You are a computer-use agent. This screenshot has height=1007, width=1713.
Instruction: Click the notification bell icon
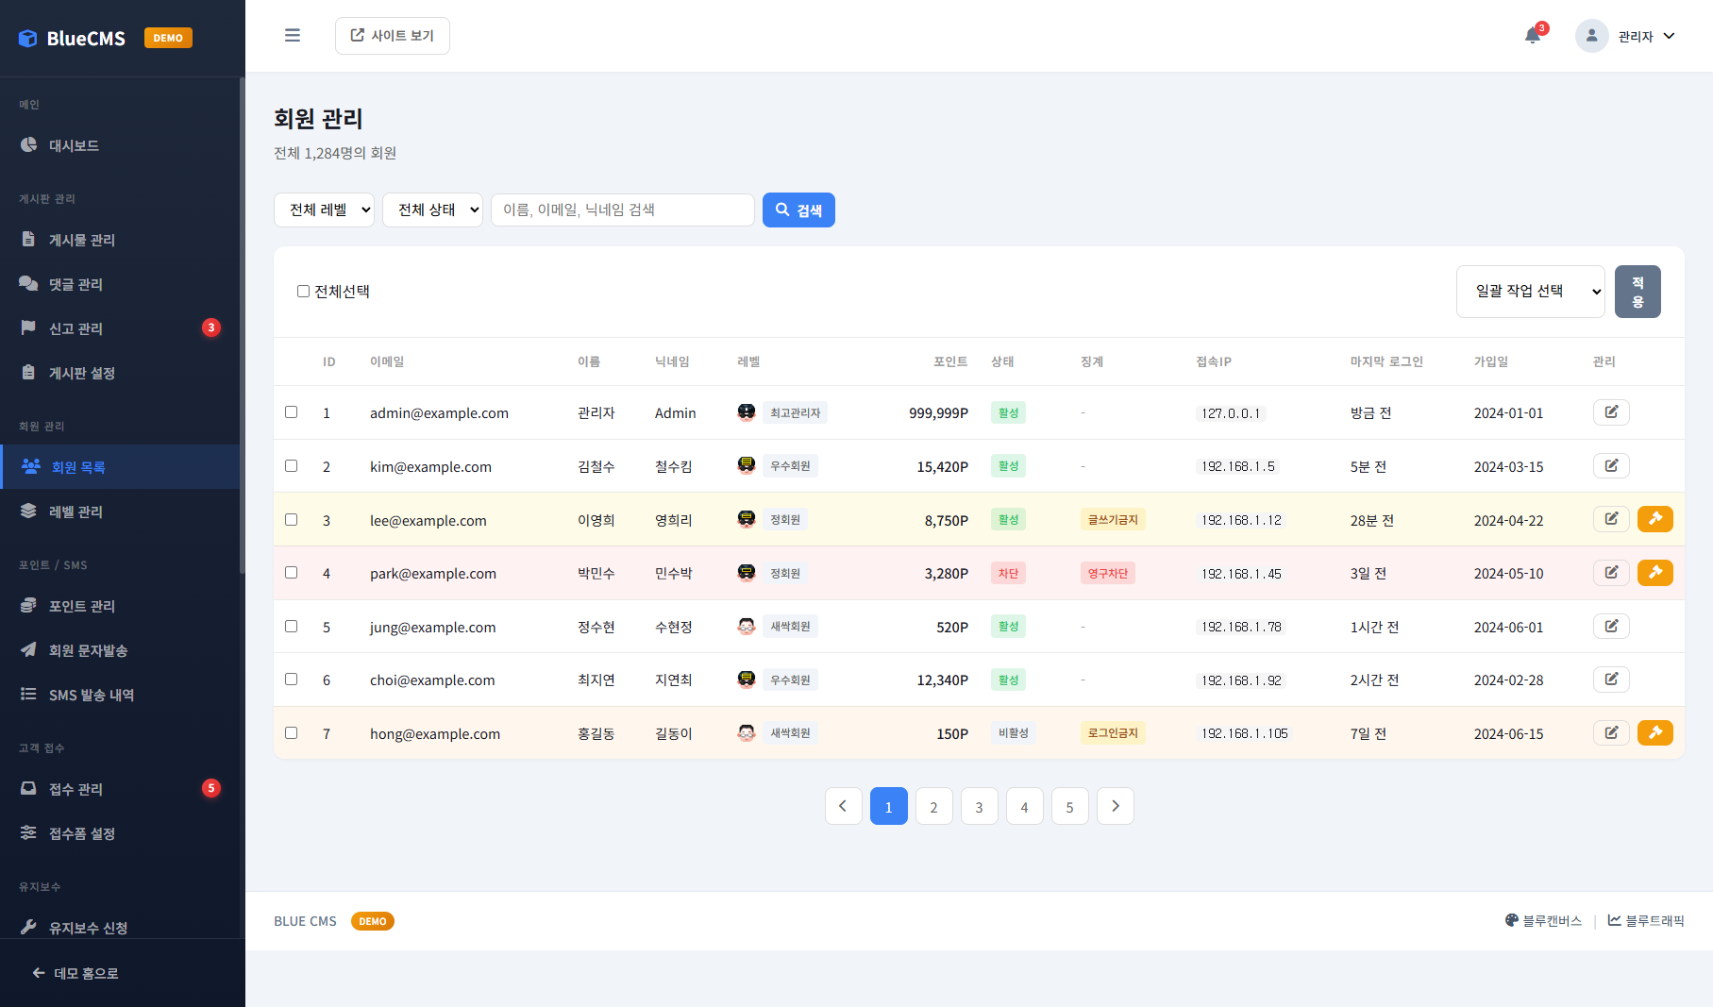tap(1532, 36)
